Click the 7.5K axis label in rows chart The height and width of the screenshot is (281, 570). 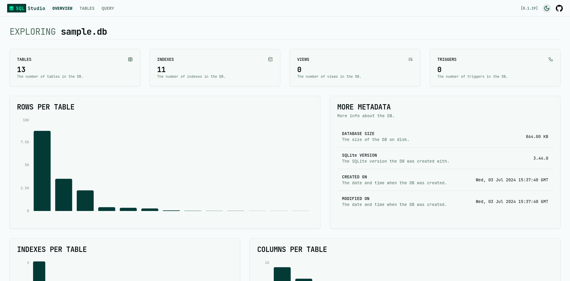click(x=25, y=142)
